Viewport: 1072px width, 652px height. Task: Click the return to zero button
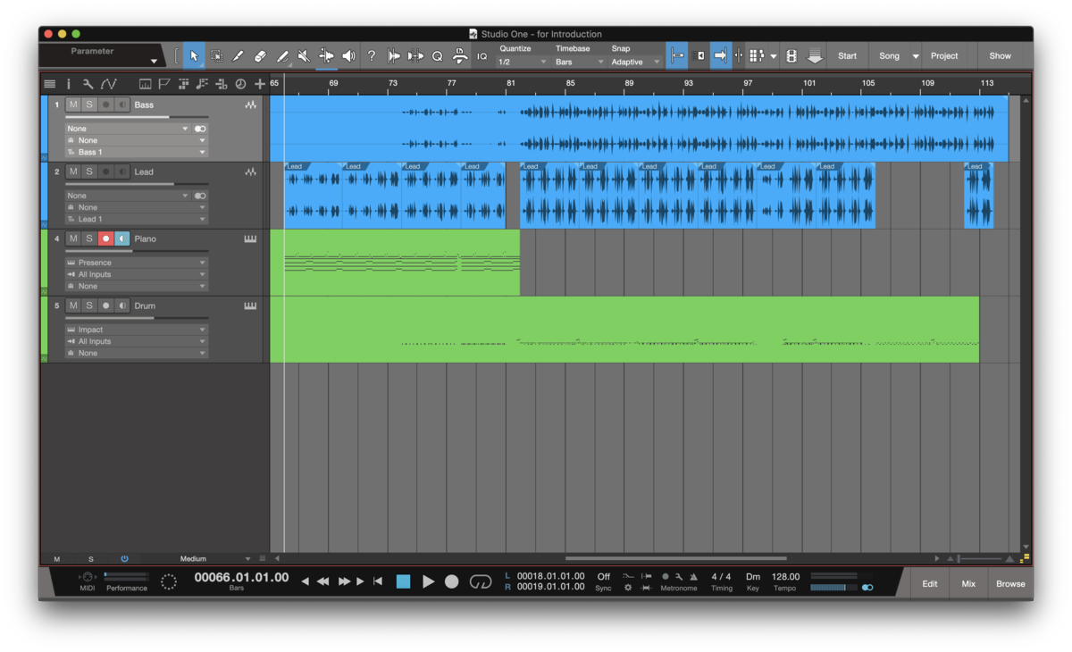click(378, 581)
